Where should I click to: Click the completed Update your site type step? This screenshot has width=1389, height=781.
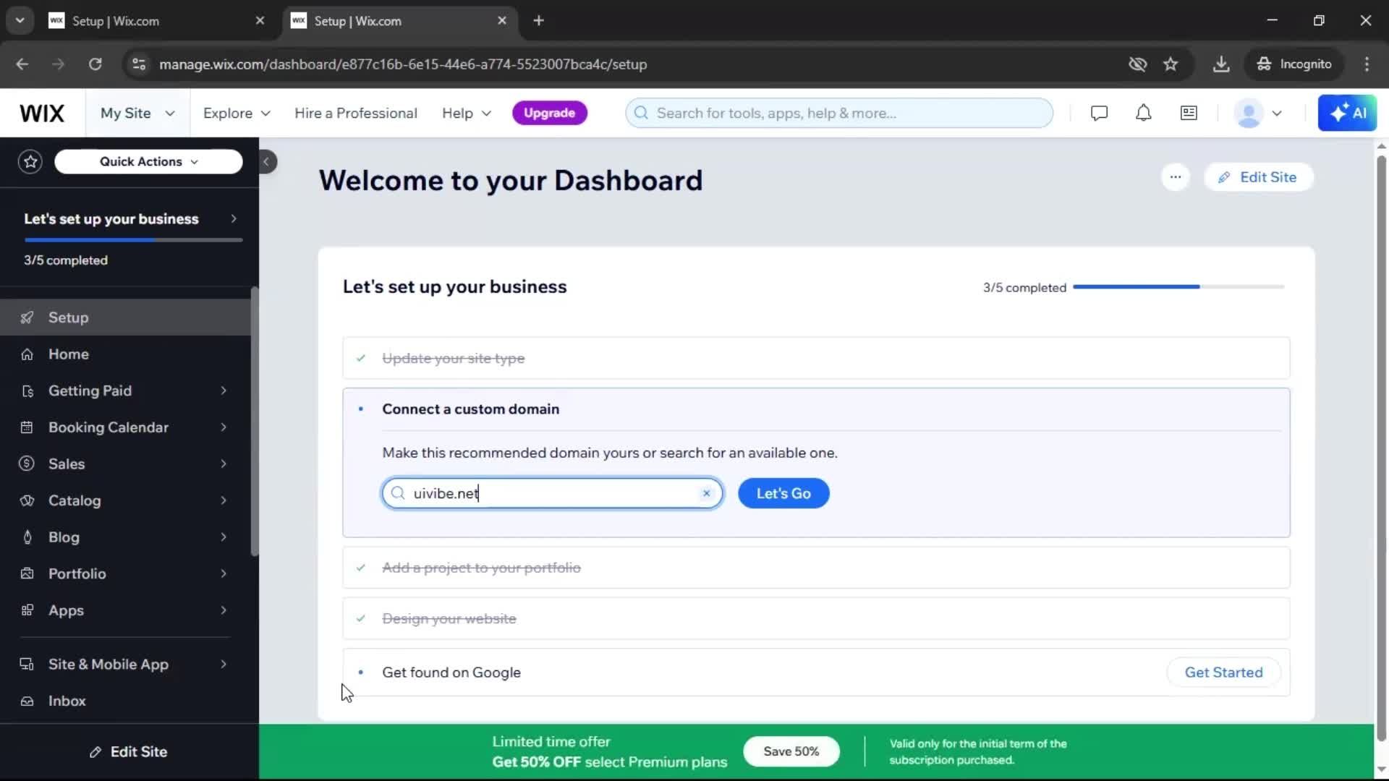click(816, 358)
